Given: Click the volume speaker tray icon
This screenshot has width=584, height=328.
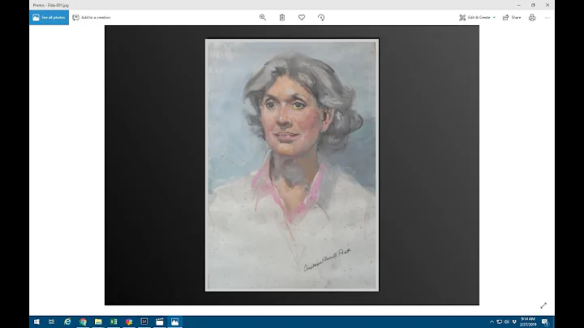Looking at the screenshot, I should (x=506, y=322).
